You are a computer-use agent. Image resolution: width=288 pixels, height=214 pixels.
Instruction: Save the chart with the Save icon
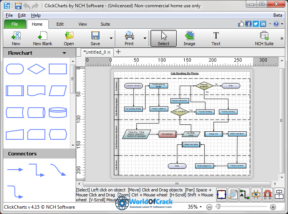(95, 38)
